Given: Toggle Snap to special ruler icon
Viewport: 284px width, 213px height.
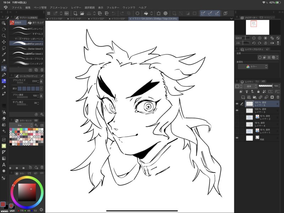Looking at the screenshot, I should [210, 13].
